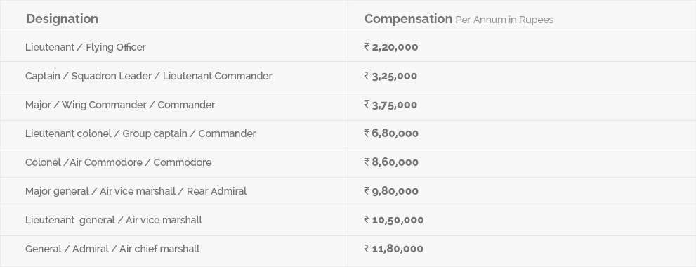Click the ₹ 6,80,000 compensation value
Viewport: 696px width, 267px height.
(391, 133)
